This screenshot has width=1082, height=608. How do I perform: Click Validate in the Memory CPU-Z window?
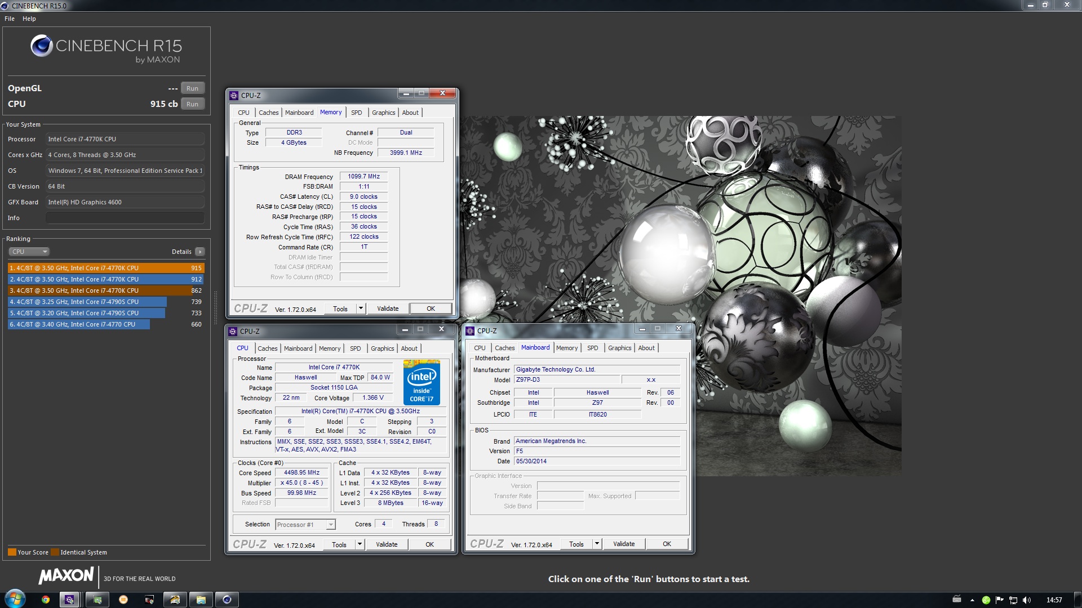pyautogui.click(x=388, y=309)
